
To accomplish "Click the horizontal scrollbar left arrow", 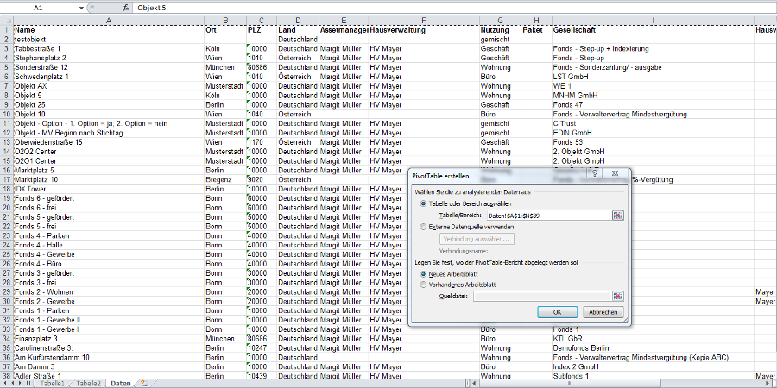I will 476,384.
